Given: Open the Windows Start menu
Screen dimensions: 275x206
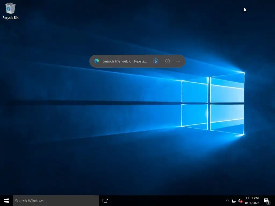Looking at the screenshot, I should [6, 201].
